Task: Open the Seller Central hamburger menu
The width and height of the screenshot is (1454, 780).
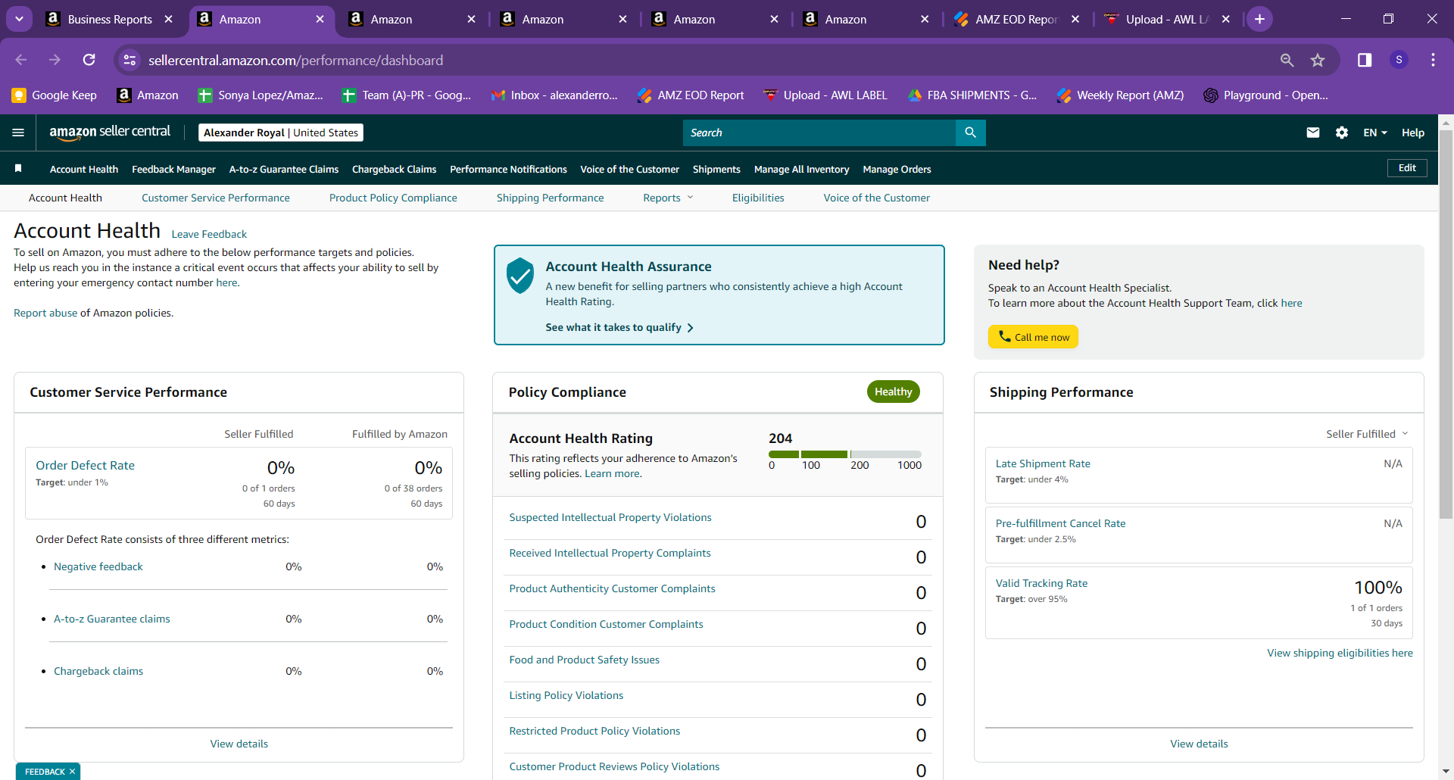Action: [x=18, y=133]
